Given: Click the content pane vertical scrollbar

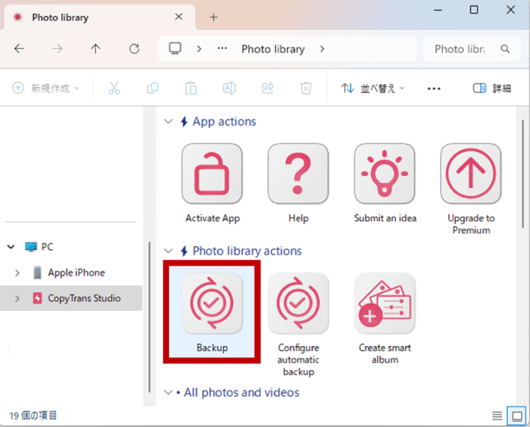Looking at the screenshot, I should (523, 174).
